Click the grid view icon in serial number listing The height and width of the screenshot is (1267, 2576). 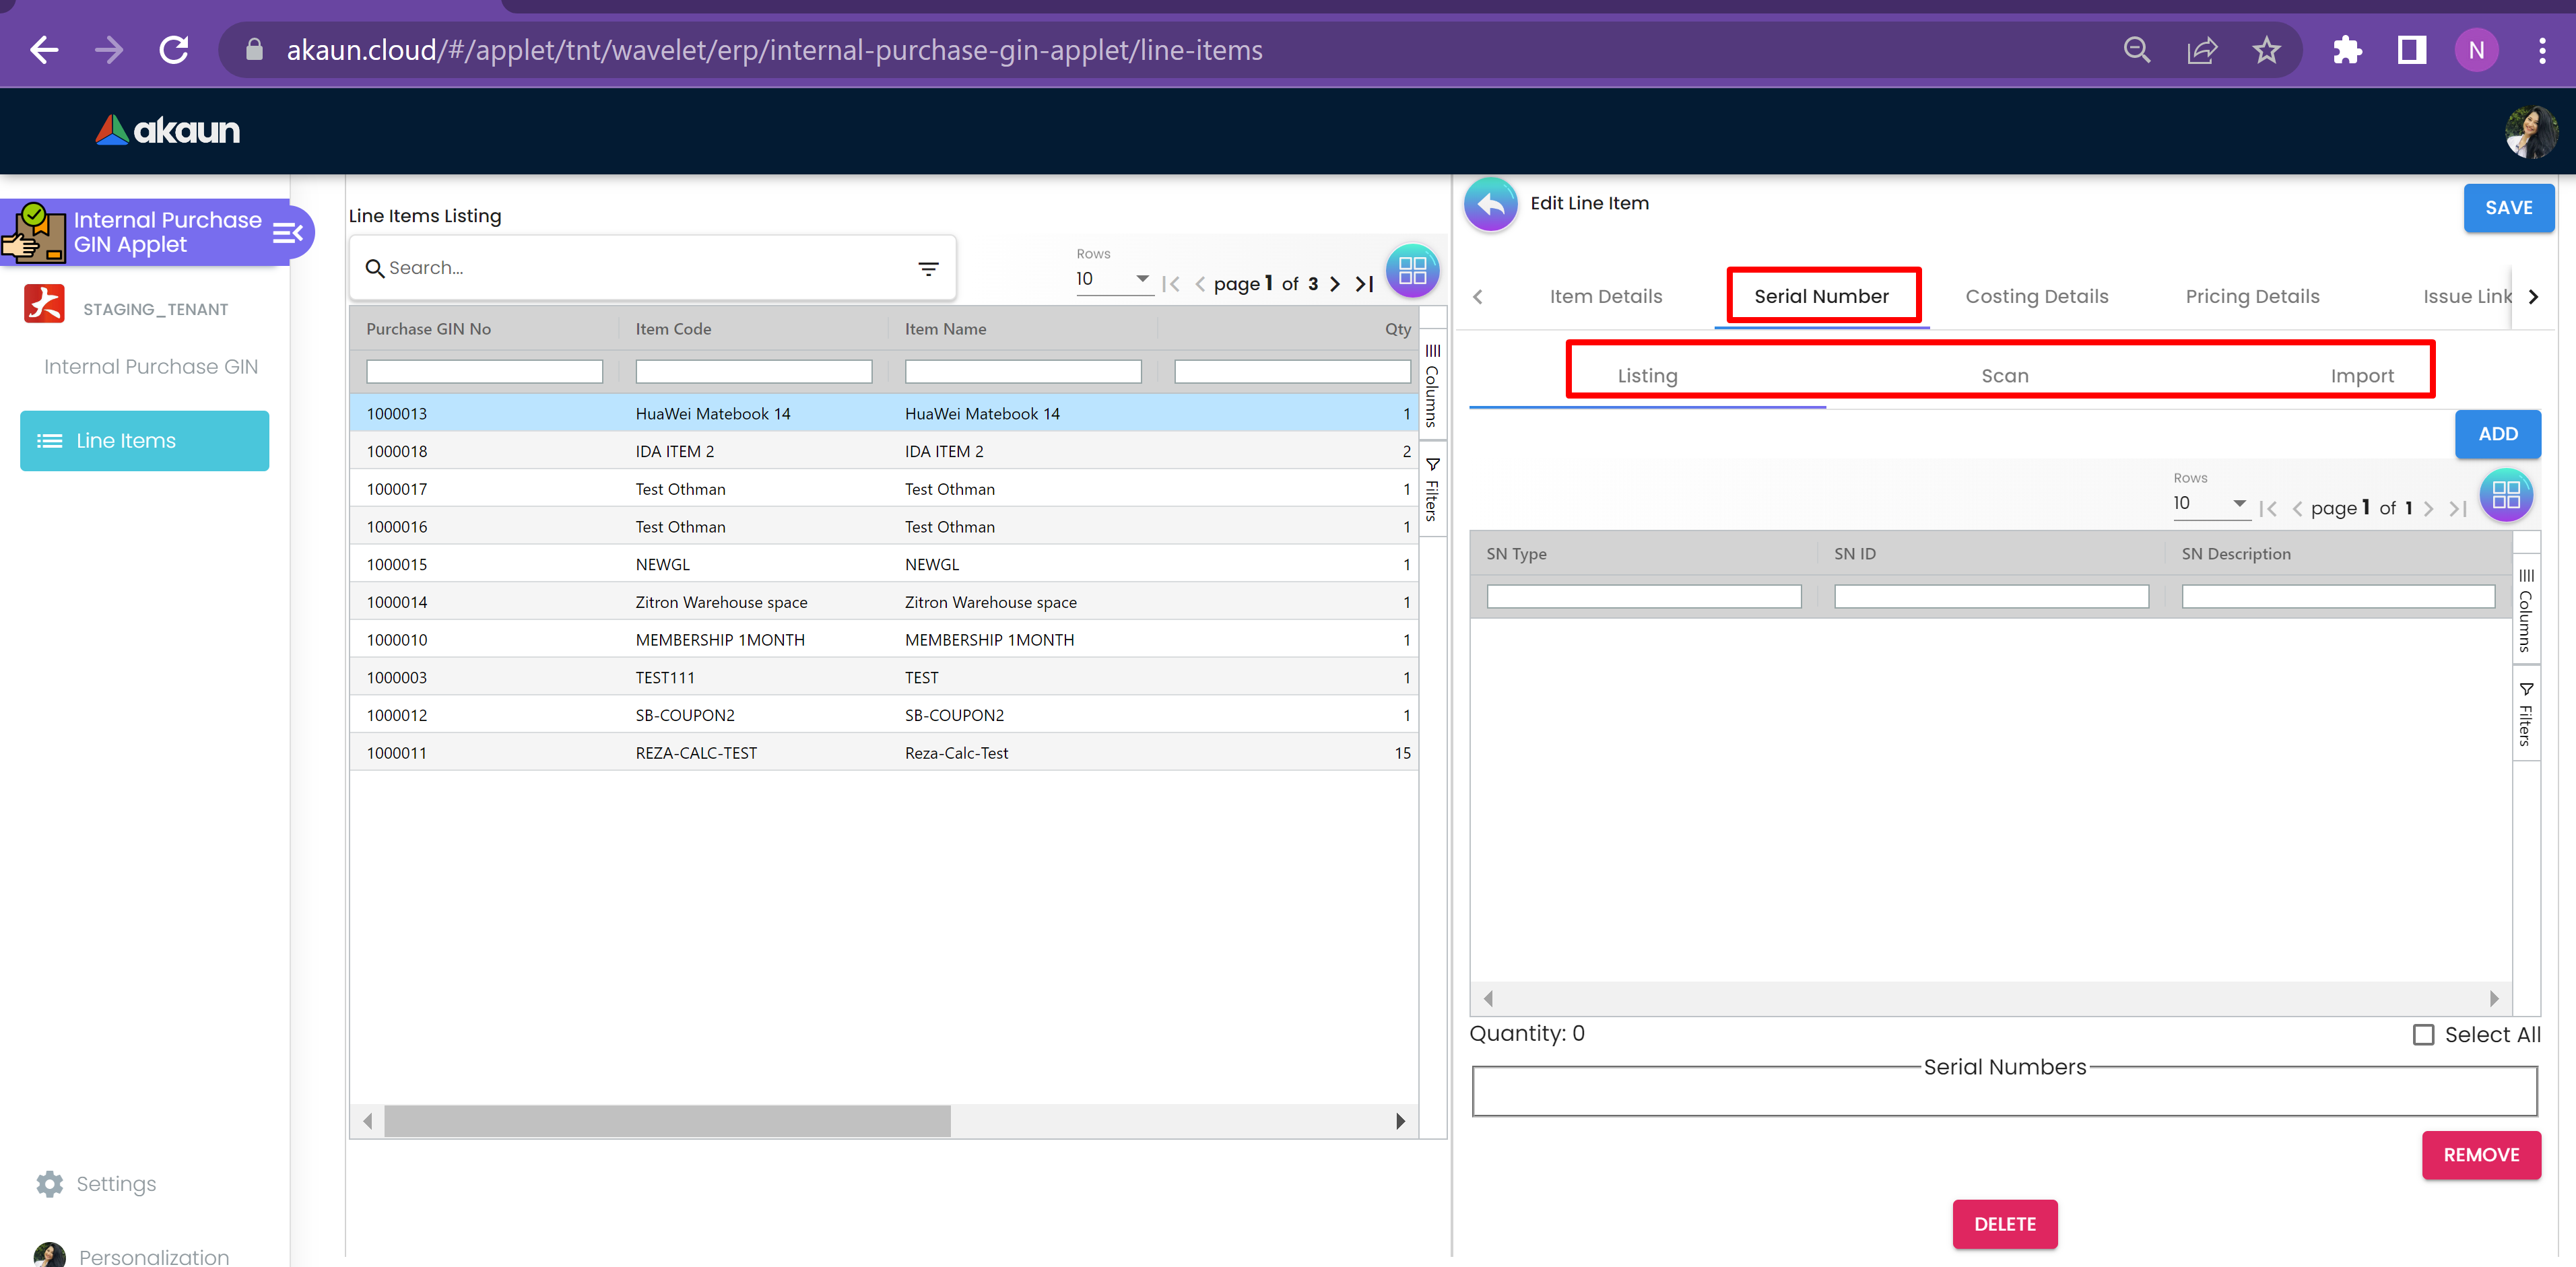pos(2505,495)
